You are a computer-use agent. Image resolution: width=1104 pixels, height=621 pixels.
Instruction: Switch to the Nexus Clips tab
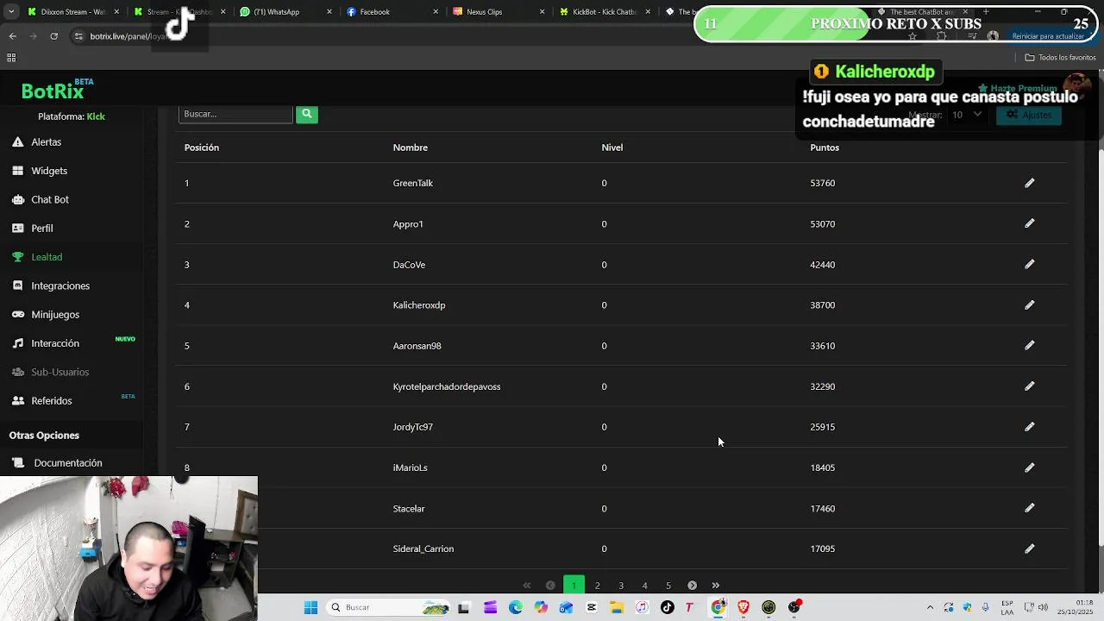pos(499,12)
